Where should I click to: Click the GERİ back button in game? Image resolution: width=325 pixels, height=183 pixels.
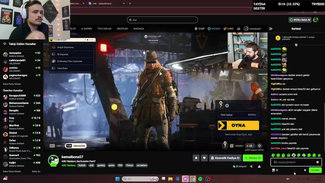click(x=56, y=146)
